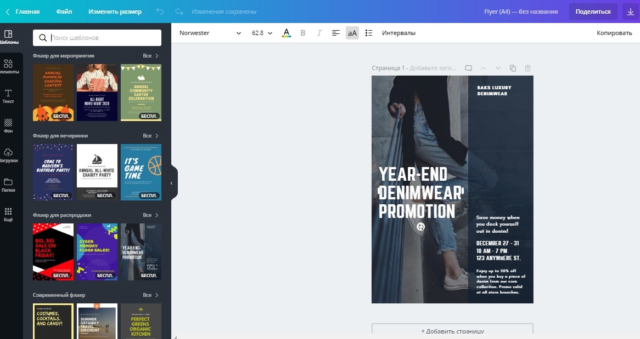Screen dimensions: 640x339
Task: Click the YEAR-END DENIMWEAR PROMOTION heading on canvas
Action: [420, 193]
